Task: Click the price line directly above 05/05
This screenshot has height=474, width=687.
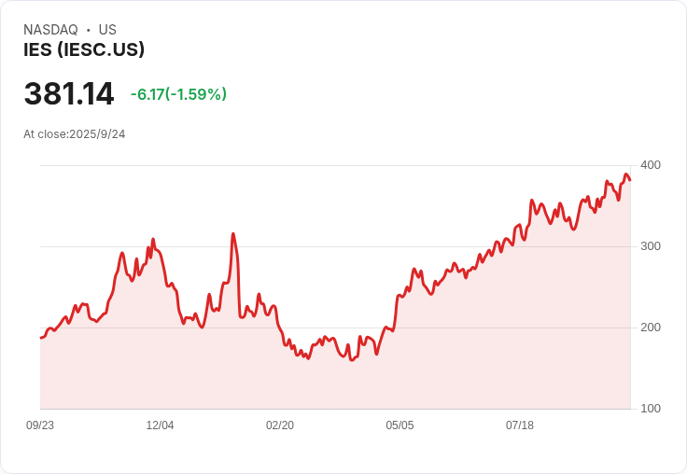Action: click(400, 296)
